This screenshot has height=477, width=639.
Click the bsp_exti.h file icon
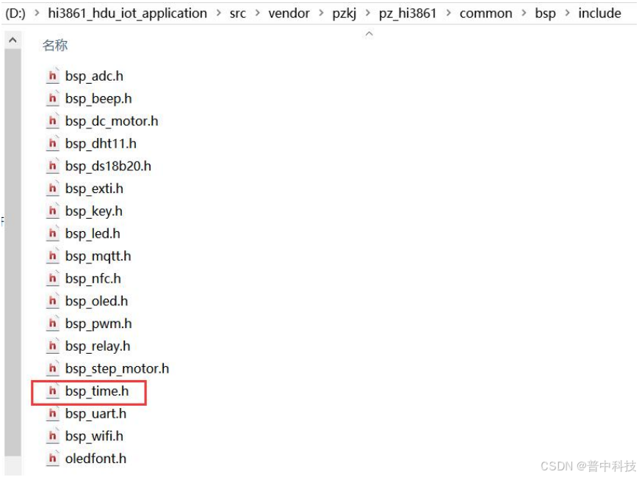point(53,188)
